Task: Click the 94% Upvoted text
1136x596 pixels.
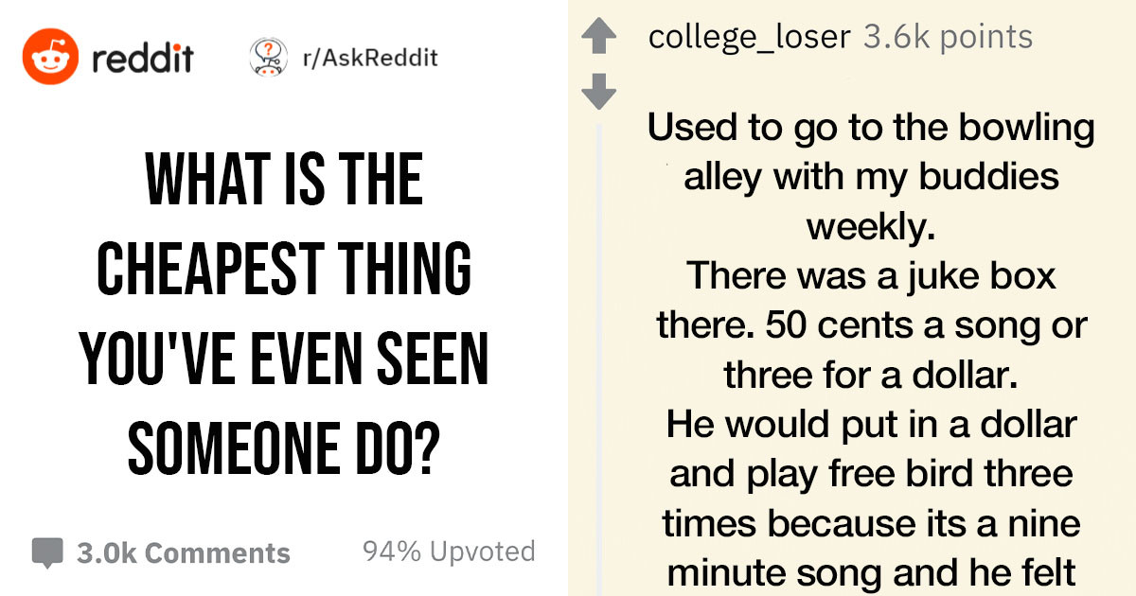Action: tap(449, 551)
